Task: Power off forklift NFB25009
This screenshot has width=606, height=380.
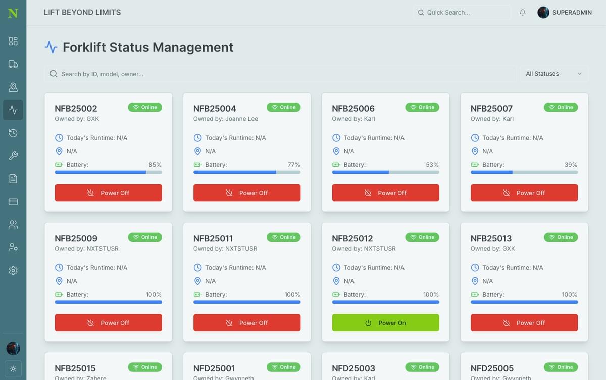Action: (x=108, y=323)
